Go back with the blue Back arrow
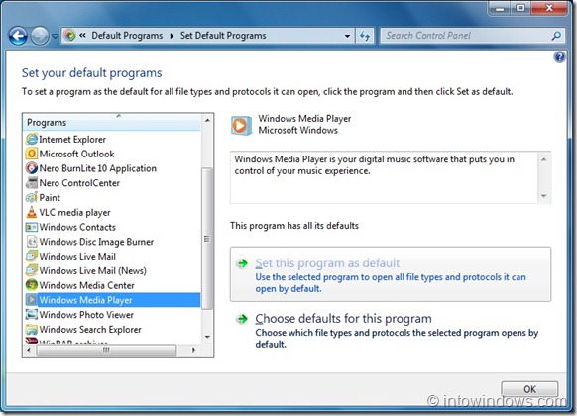Viewport: 577px width, 416px height. click(18, 36)
